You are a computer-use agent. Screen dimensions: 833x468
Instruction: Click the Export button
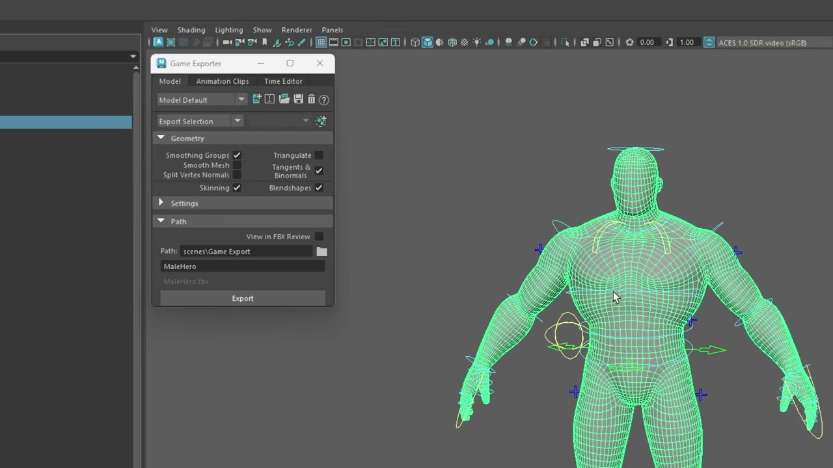coord(243,298)
